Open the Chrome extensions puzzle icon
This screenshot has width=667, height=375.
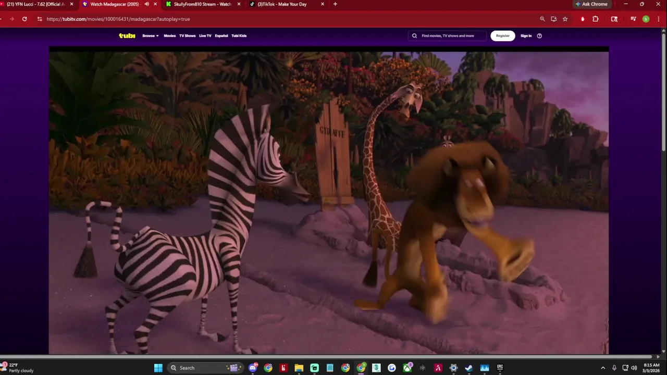pyautogui.click(x=596, y=19)
